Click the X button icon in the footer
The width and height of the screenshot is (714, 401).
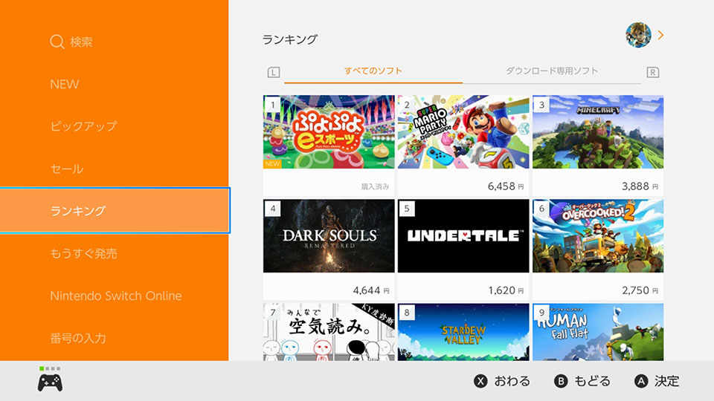pos(480,381)
